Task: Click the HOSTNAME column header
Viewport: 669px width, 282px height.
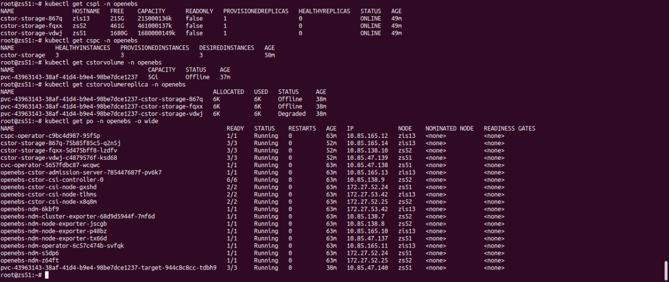Action: (x=86, y=11)
